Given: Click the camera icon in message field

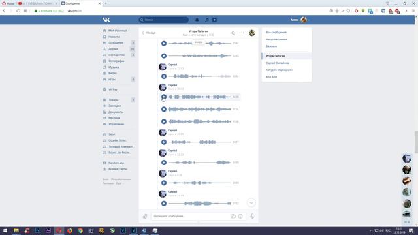Looking at the screenshot, I should [233, 216].
